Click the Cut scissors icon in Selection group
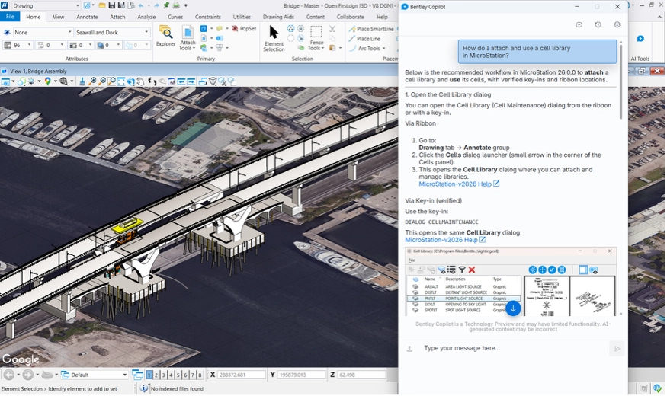The height and width of the screenshot is (396, 667). pyautogui.click(x=332, y=28)
